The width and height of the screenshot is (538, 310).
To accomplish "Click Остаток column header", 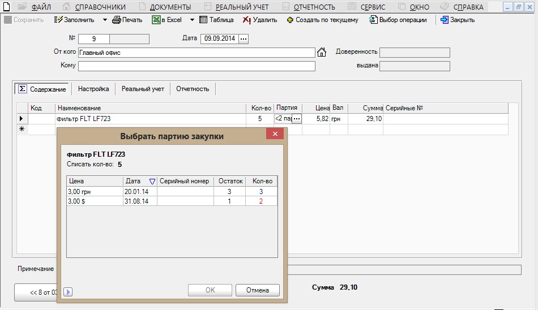I will pos(230,181).
